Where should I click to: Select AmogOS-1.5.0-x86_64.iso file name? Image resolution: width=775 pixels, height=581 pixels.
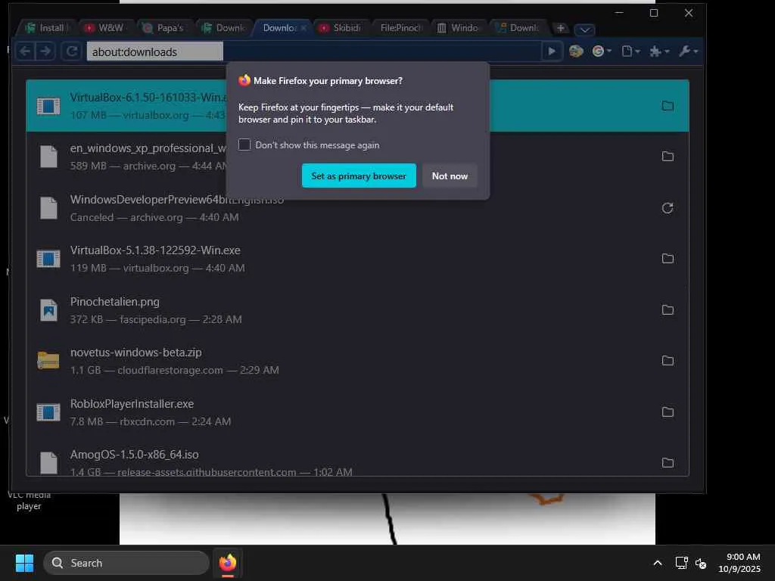point(135,455)
